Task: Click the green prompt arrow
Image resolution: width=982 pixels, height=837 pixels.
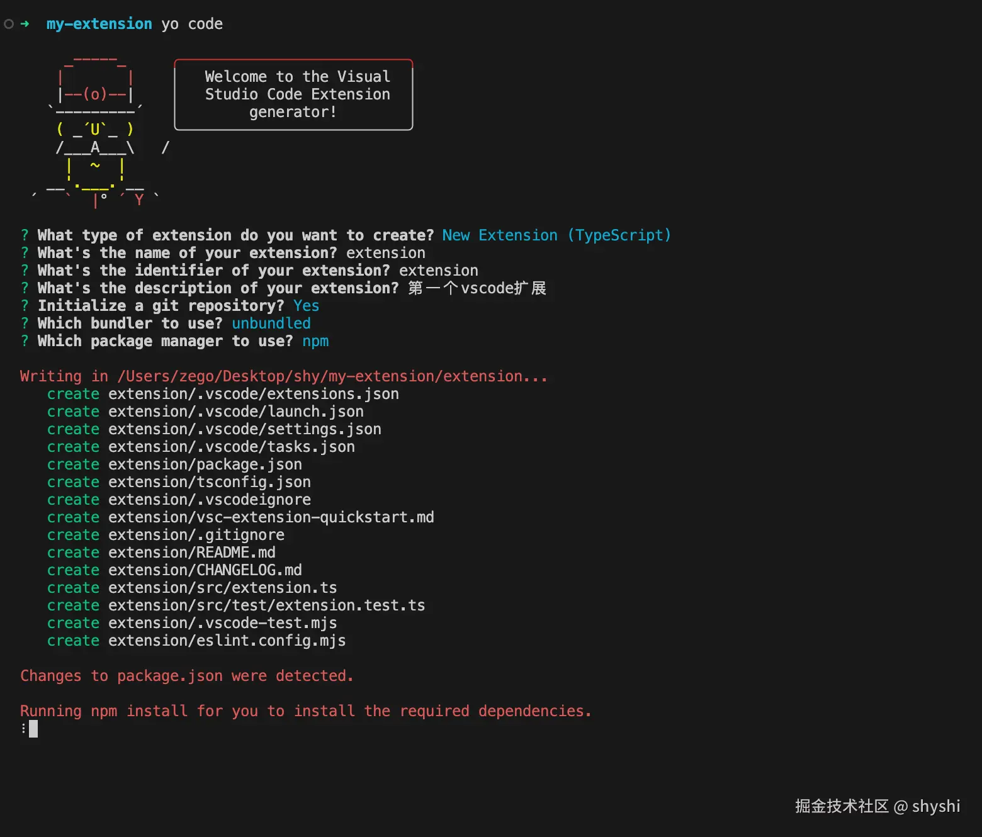Action: [25, 24]
